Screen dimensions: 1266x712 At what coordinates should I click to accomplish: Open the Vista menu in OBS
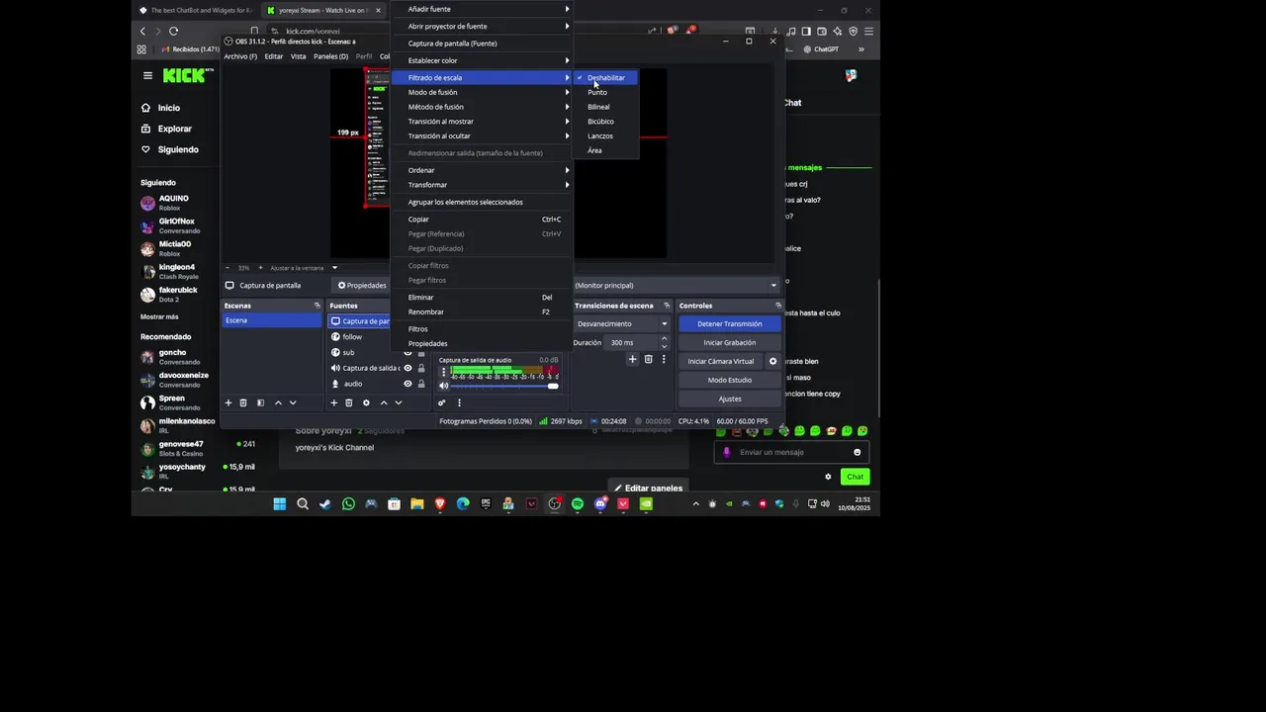[298, 56]
